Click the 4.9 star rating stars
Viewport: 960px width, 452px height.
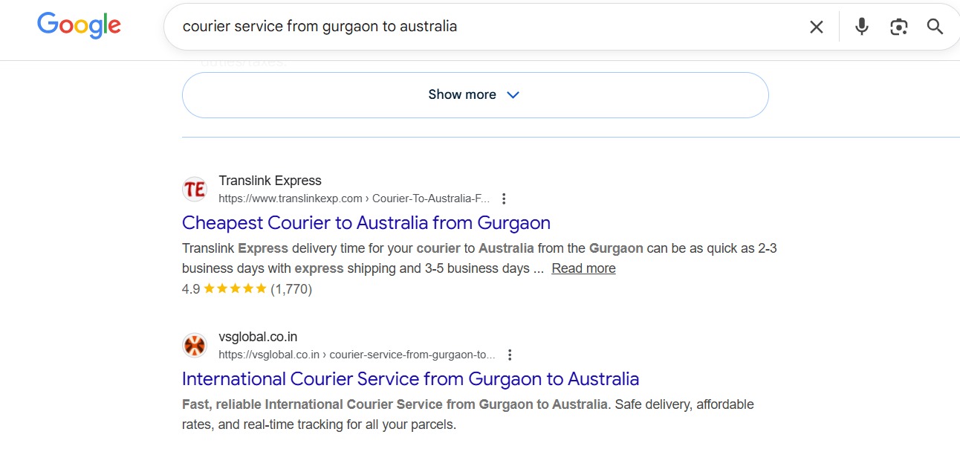(x=235, y=289)
